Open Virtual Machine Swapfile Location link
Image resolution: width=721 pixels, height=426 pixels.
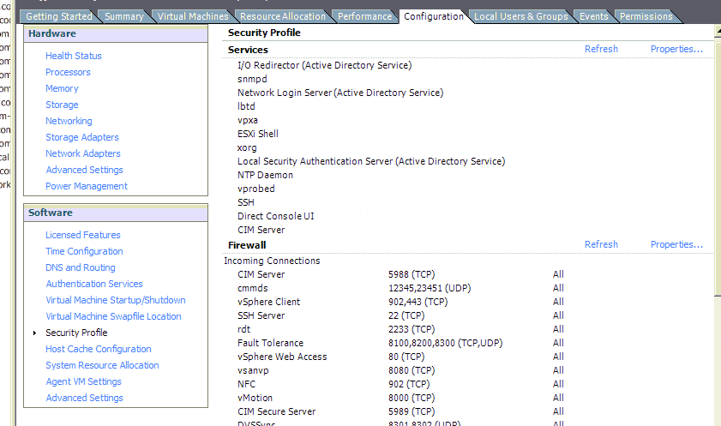tap(113, 316)
